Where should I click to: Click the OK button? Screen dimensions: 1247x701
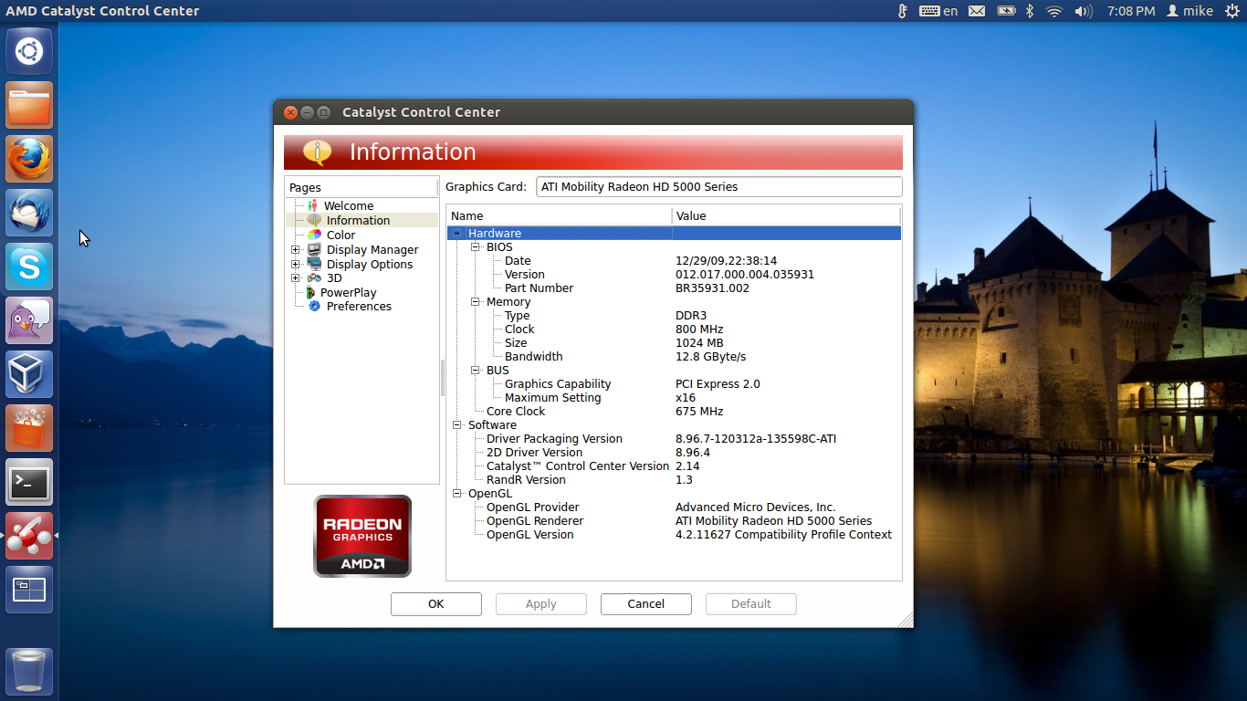tap(436, 604)
